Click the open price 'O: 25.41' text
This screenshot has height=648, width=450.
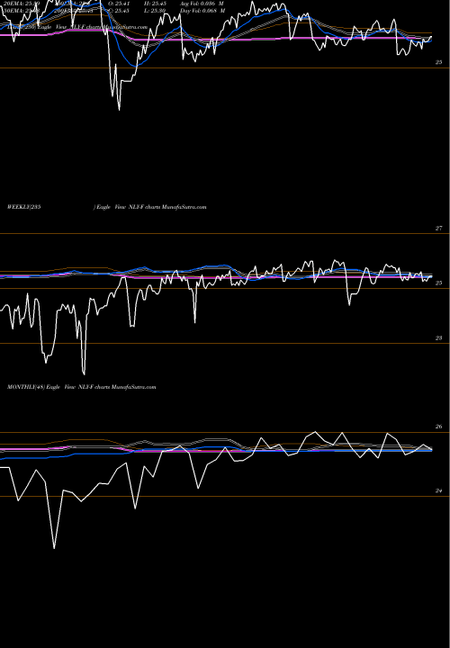tap(119, 4)
